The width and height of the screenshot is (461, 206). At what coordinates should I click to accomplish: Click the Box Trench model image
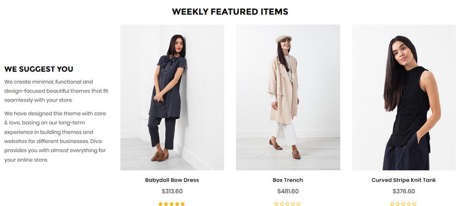(288, 98)
